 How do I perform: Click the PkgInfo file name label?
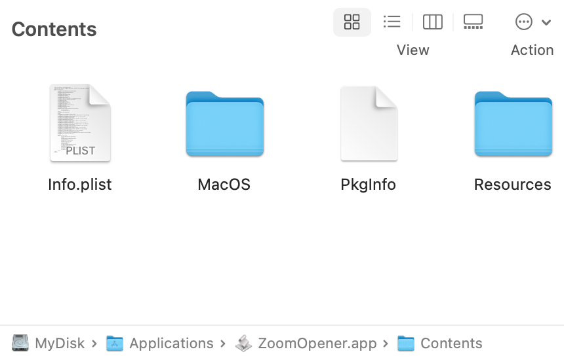[x=369, y=185]
